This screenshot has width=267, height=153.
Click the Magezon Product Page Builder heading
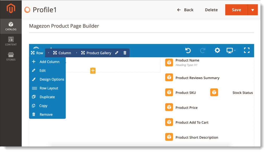coord(64,26)
